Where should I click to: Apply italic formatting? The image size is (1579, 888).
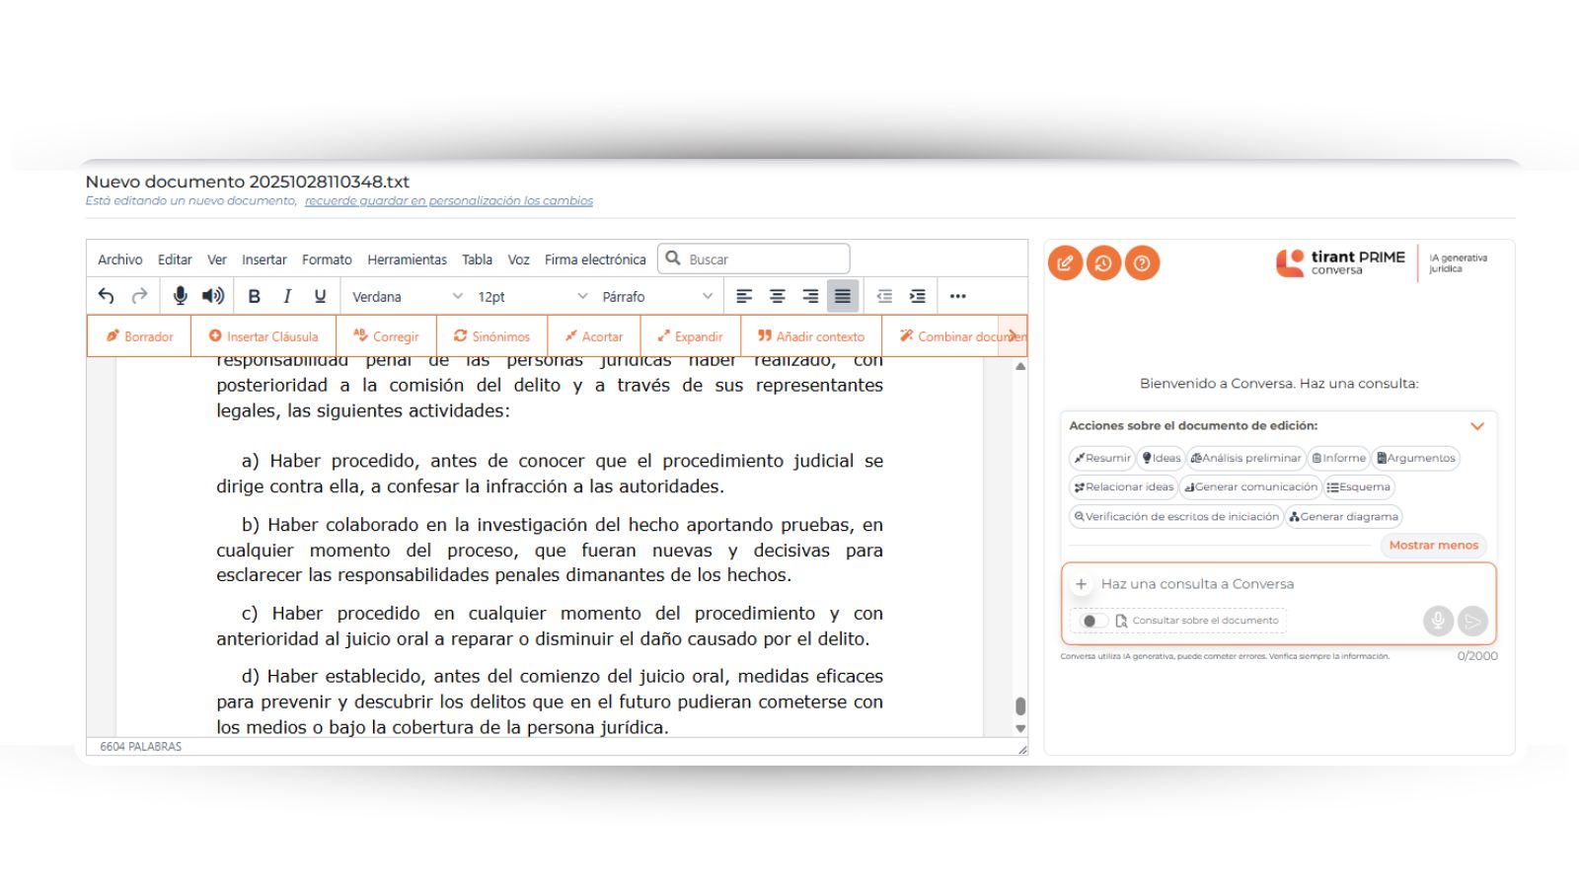(x=287, y=296)
